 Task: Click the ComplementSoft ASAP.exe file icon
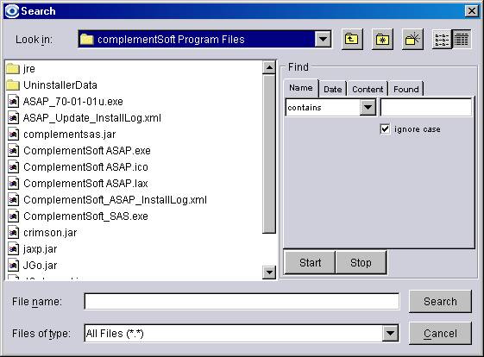point(13,151)
